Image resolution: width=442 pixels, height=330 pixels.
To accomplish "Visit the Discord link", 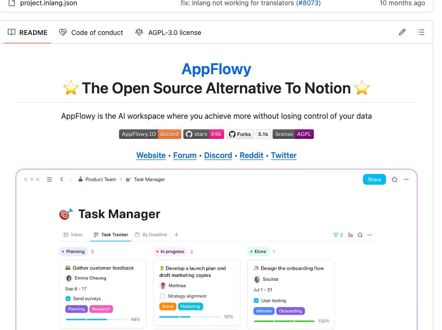I will 218,155.
